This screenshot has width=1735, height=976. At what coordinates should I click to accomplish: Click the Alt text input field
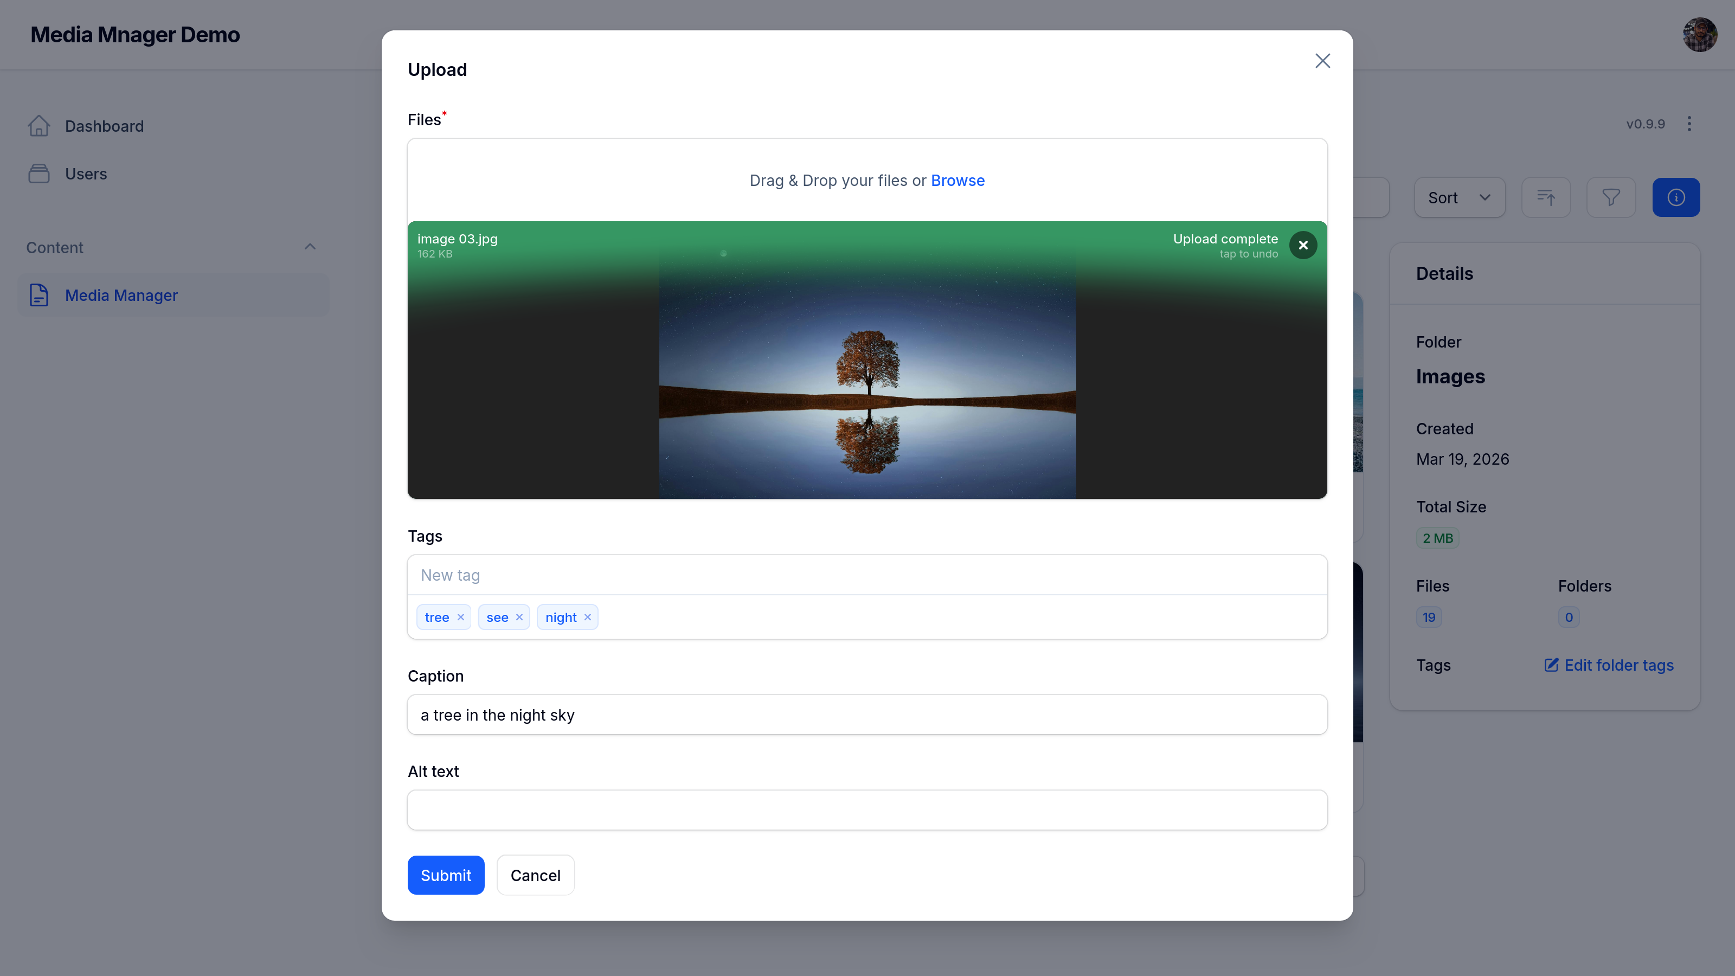pos(866,810)
